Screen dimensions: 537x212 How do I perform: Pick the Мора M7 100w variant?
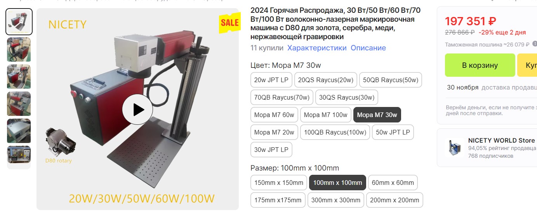click(x=326, y=115)
